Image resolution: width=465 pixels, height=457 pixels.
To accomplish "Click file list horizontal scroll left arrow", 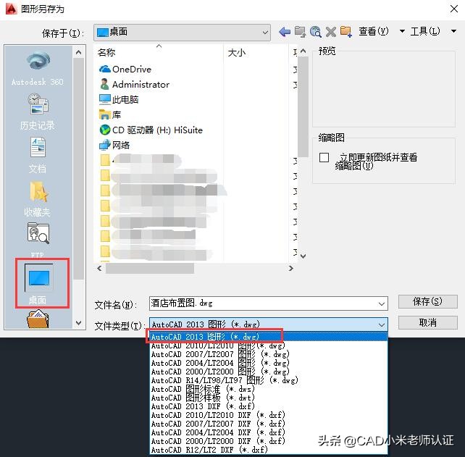I will (x=100, y=269).
